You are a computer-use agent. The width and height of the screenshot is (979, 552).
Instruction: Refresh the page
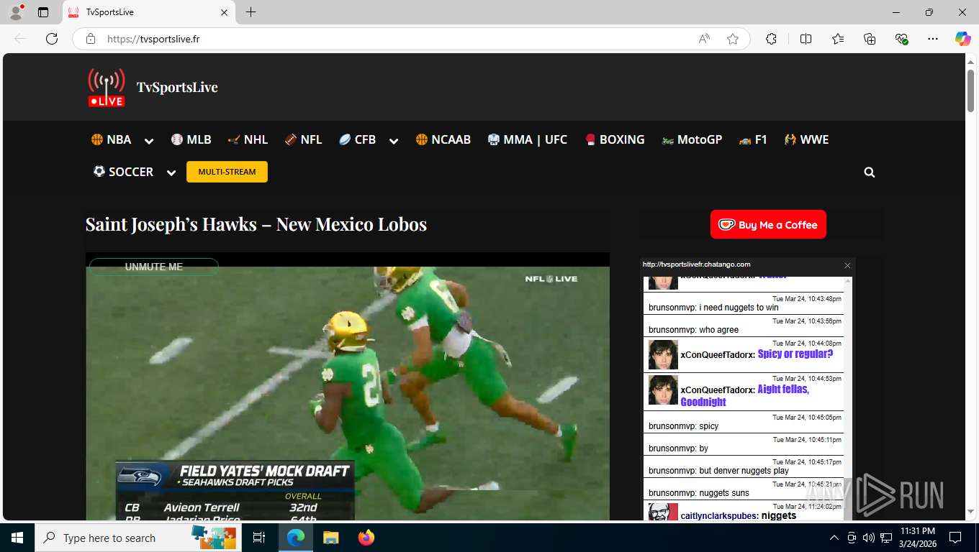pyautogui.click(x=52, y=39)
